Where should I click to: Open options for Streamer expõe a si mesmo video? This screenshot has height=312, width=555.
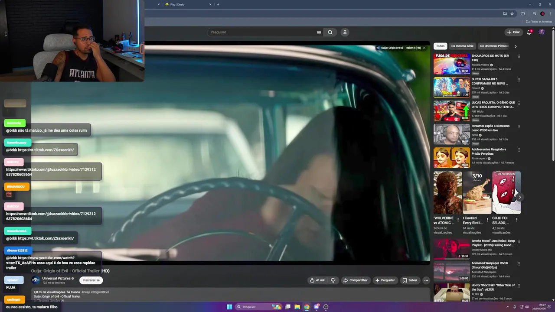click(519, 127)
